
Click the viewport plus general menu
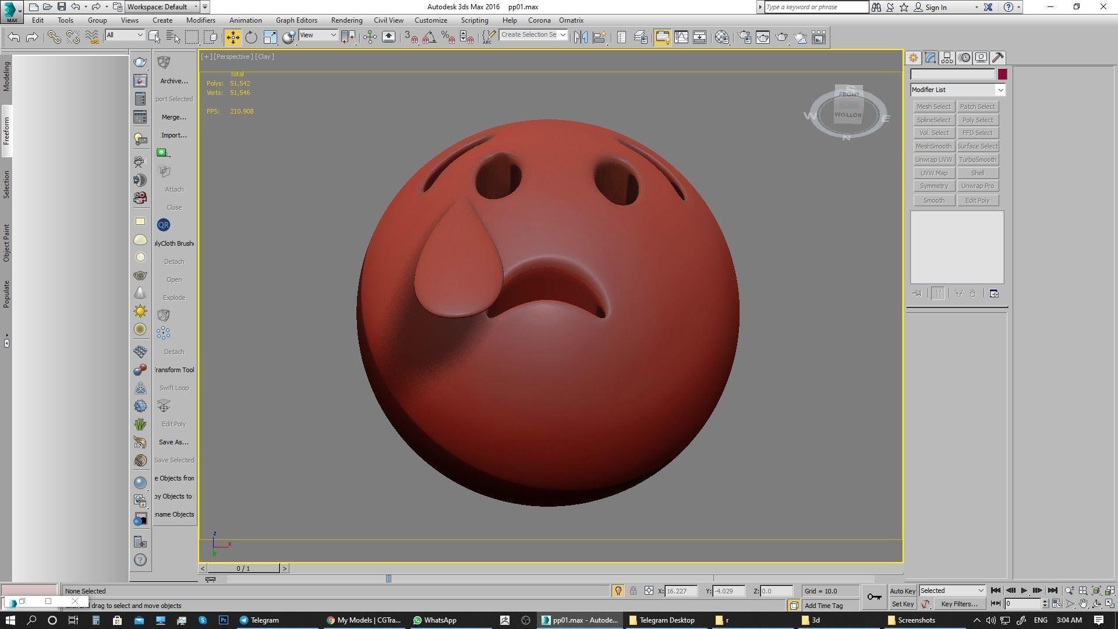click(206, 56)
